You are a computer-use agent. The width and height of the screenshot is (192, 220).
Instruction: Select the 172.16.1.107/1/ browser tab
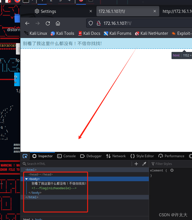[x=128, y=11]
